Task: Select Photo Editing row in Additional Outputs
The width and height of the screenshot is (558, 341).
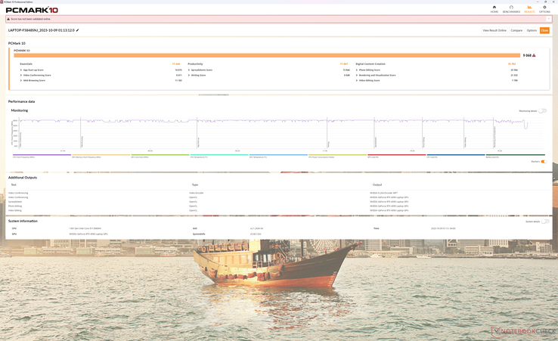Action: 279,206
